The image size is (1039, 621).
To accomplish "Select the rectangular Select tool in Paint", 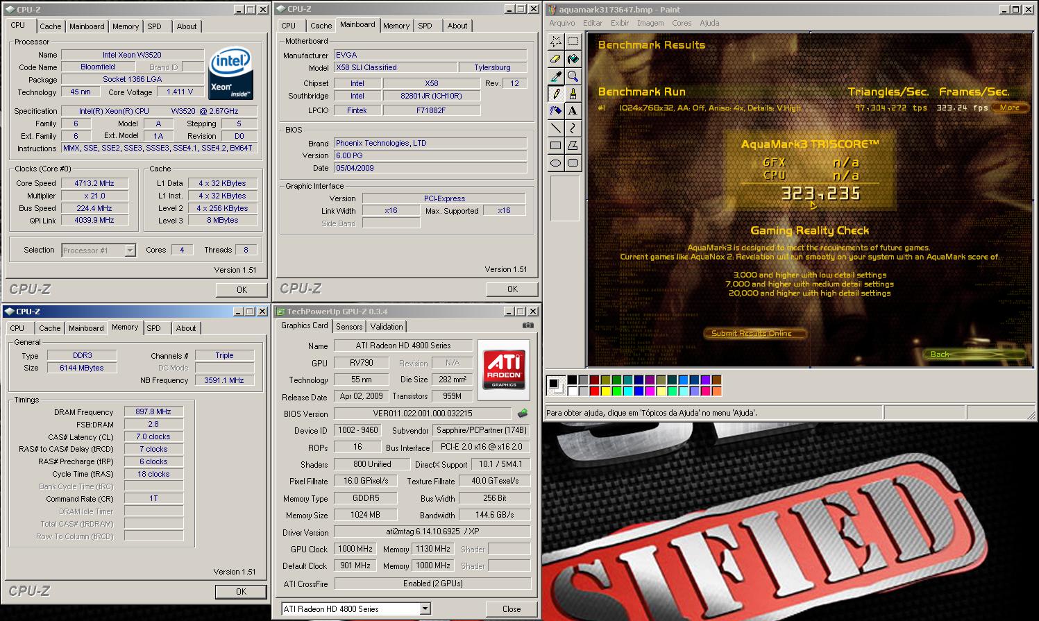I will (x=573, y=42).
